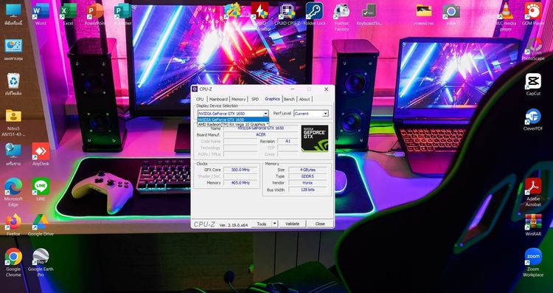Click the memory Type GDDR5 value
The height and width of the screenshot is (293, 553).
pyautogui.click(x=307, y=176)
